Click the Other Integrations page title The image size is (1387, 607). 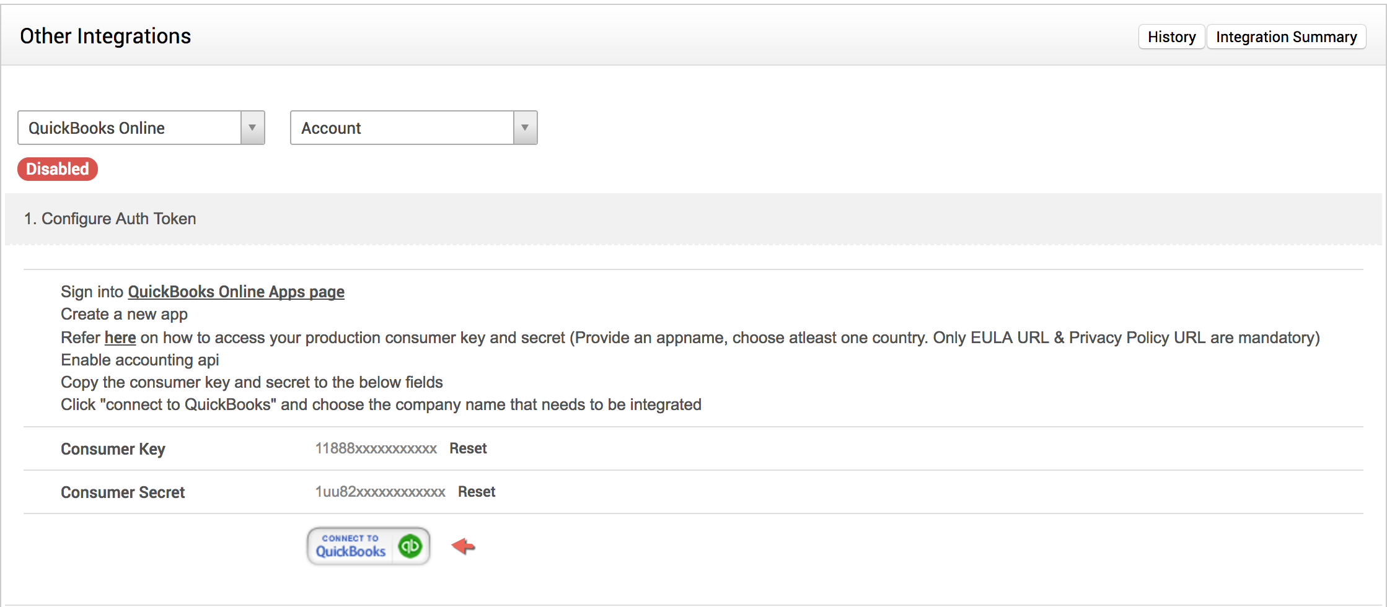pos(105,37)
